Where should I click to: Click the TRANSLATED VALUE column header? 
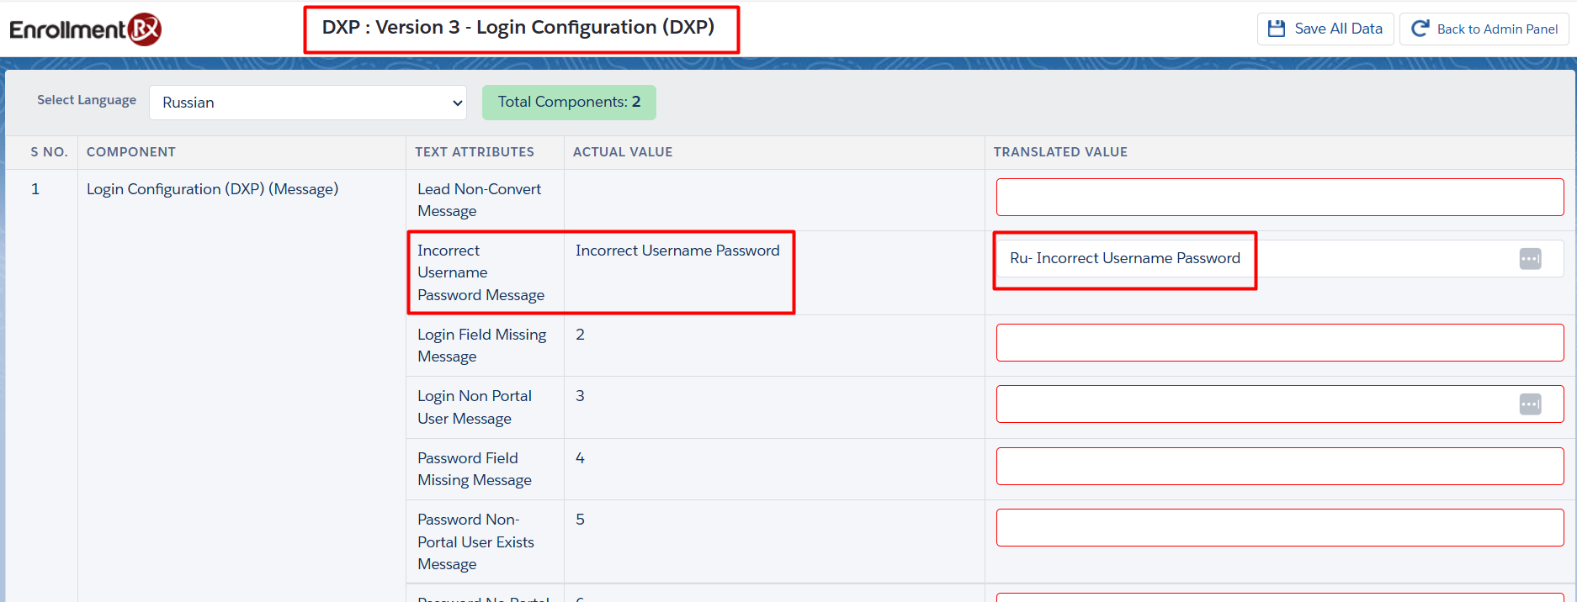[x=1059, y=152]
